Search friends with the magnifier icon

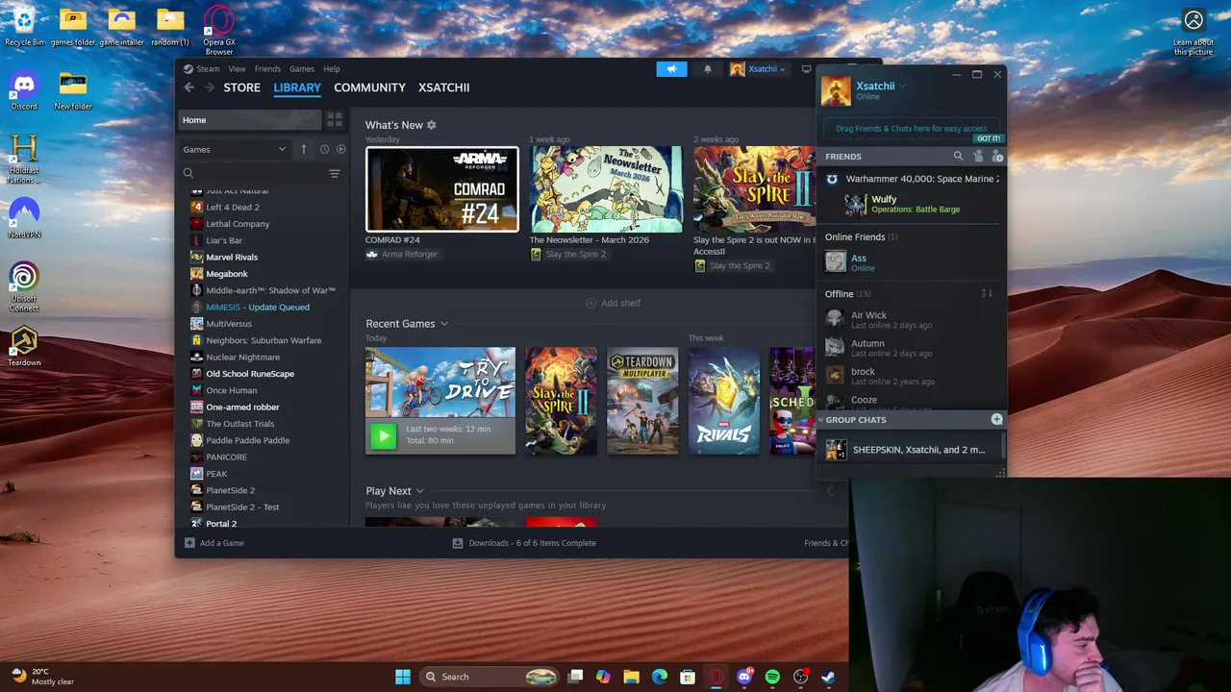coord(958,156)
